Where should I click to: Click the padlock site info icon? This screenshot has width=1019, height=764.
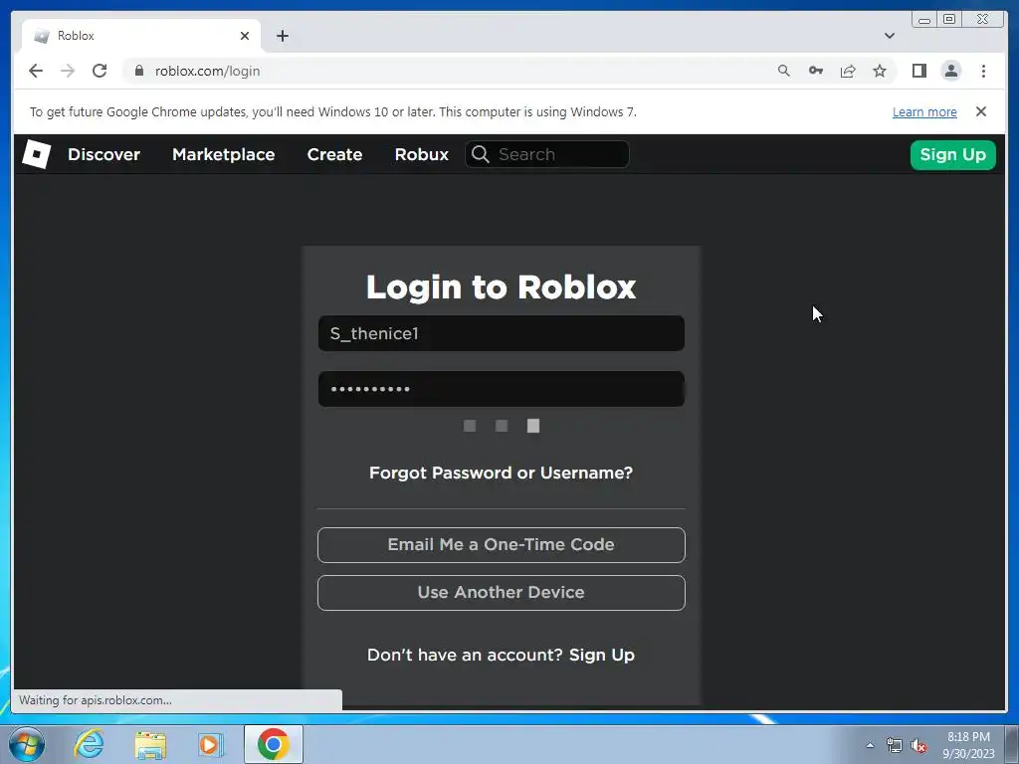click(139, 71)
